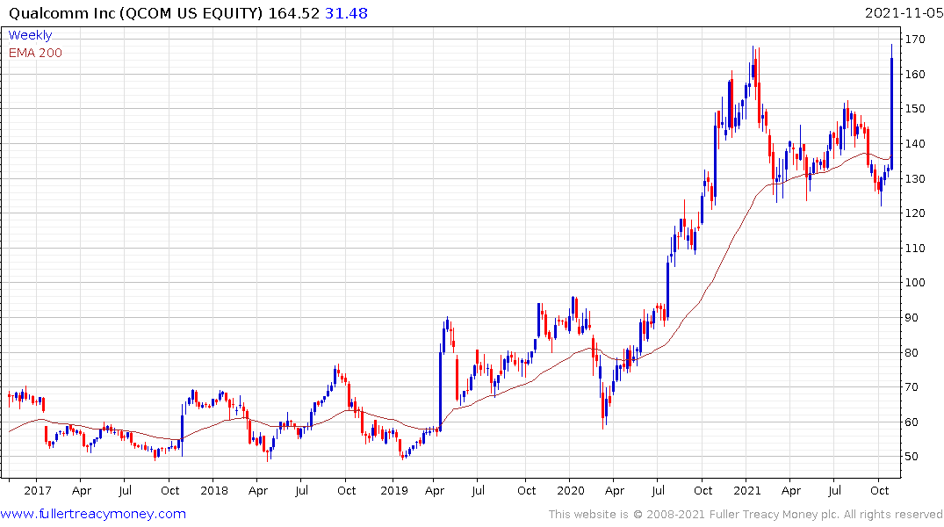Click the 170 price axis label
Image resolution: width=944 pixels, height=527 pixels.
point(915,40)
